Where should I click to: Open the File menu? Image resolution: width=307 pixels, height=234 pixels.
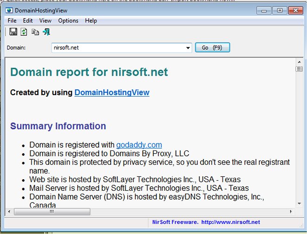pyautogui.click(x=12, y=20)
